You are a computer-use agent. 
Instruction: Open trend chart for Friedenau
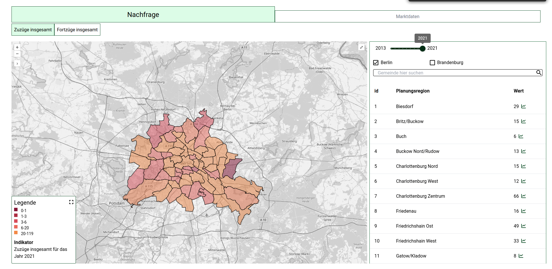tap(524, 211)
